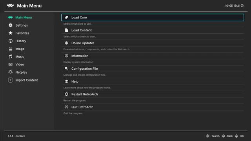The height and width of the screenshot is (141, 251).
Task: Click the Back label in footer
Action: tap(230, 136)
